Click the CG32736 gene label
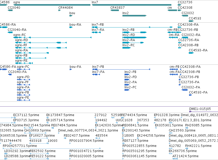The image size is (218, 160). click(x=185, y=2)
